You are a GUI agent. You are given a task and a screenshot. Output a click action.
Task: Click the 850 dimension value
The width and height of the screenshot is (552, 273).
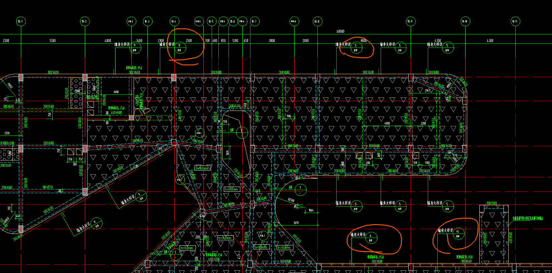pos(223,41)
